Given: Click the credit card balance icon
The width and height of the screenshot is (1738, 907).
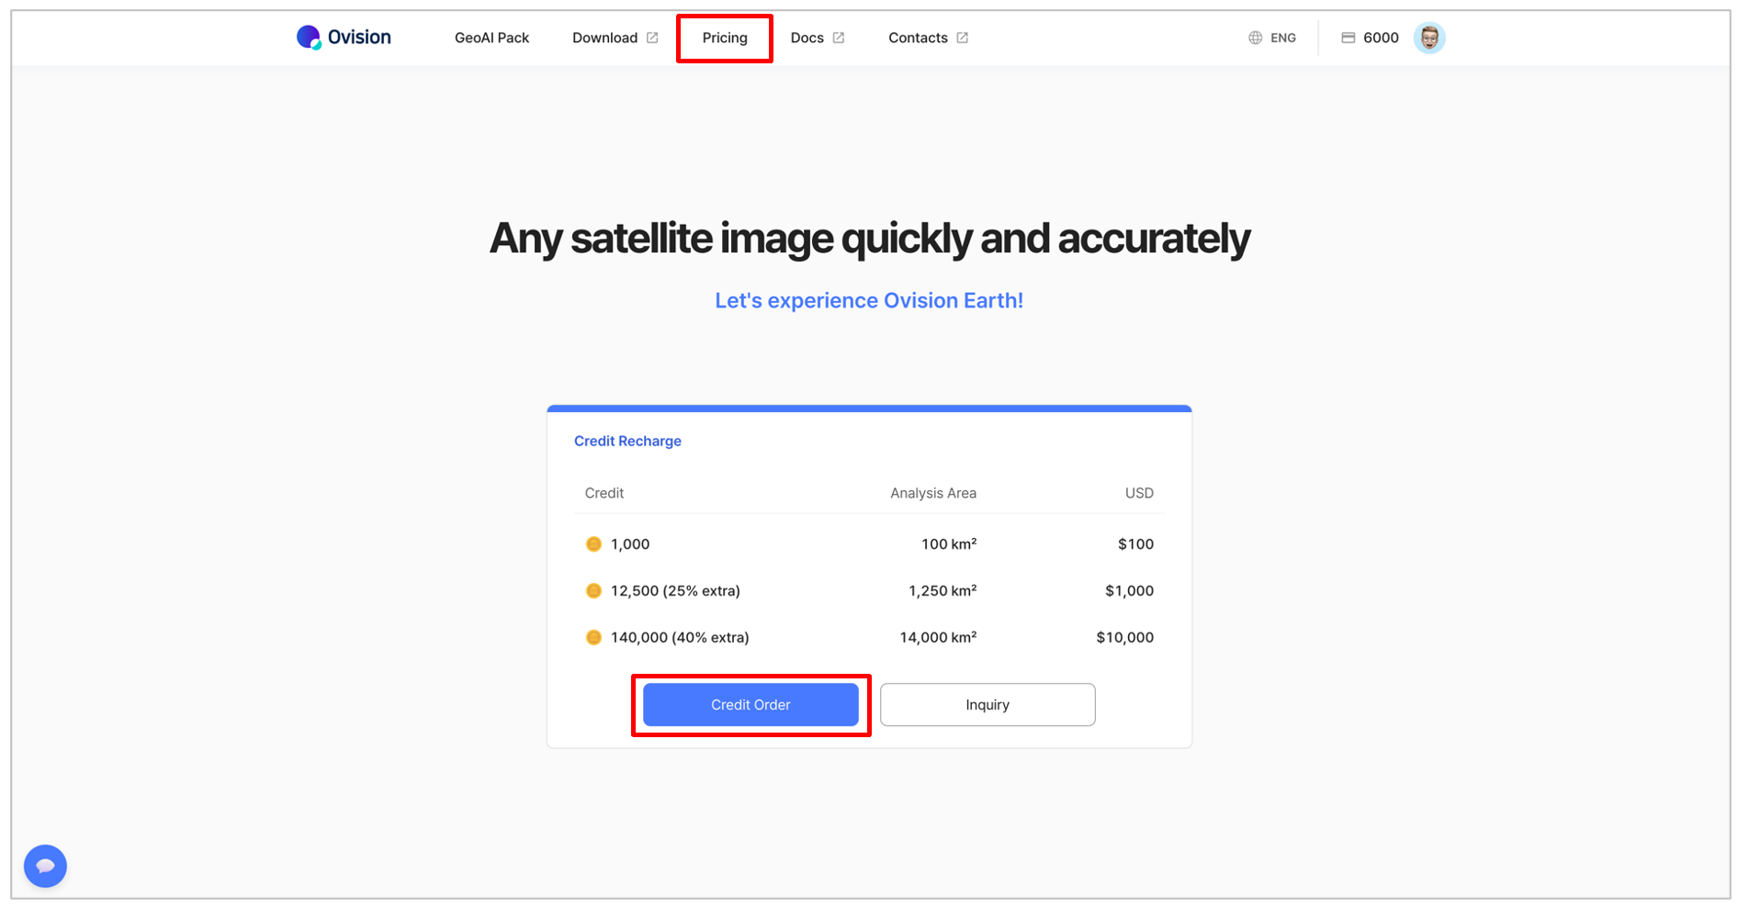Looking at the screenshot, I should click(x=1348, y=38).
